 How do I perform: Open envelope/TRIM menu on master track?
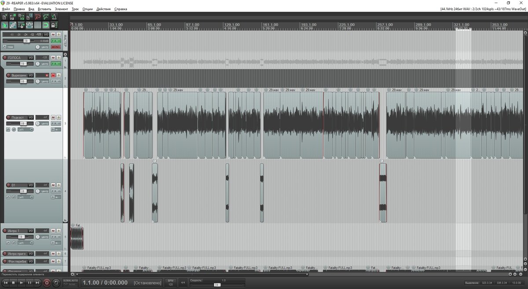pyautogui.click(x=8, y=47)
